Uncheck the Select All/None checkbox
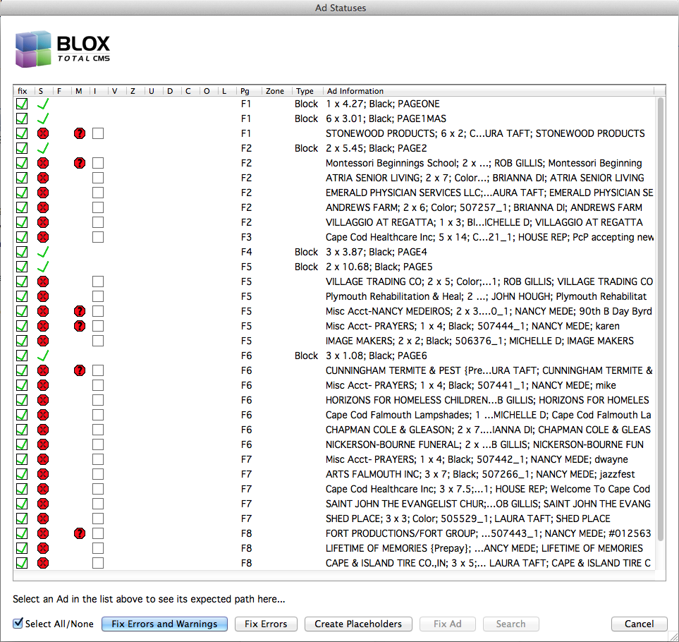This screenshot has width=679, height=642. pos(18,624)
